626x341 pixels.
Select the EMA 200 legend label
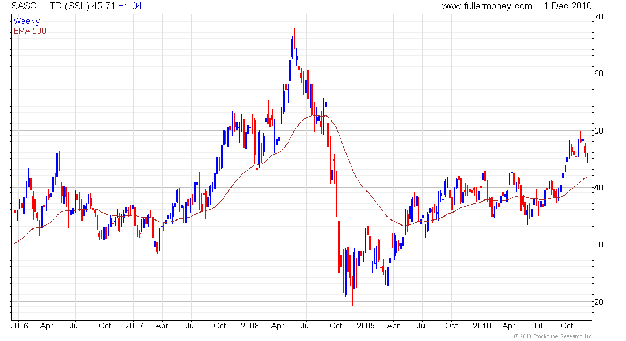click(30, 31)
